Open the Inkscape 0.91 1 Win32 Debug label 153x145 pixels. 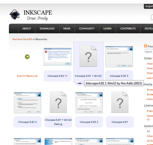click(x=58, y=122)
